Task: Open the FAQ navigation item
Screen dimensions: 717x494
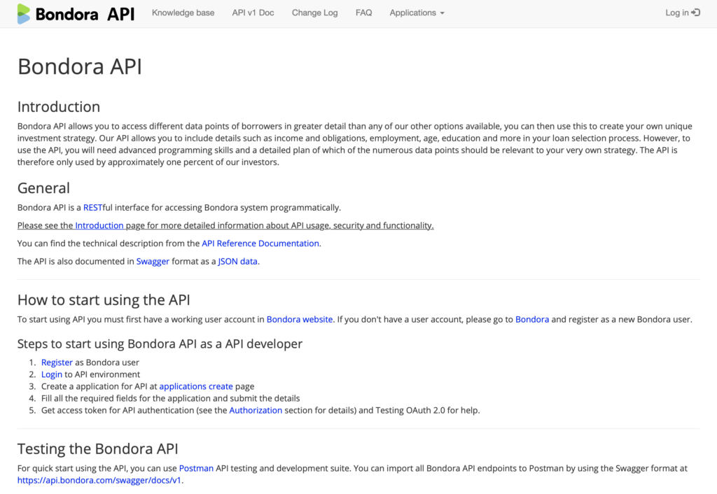Action: (x=363, y=13)
